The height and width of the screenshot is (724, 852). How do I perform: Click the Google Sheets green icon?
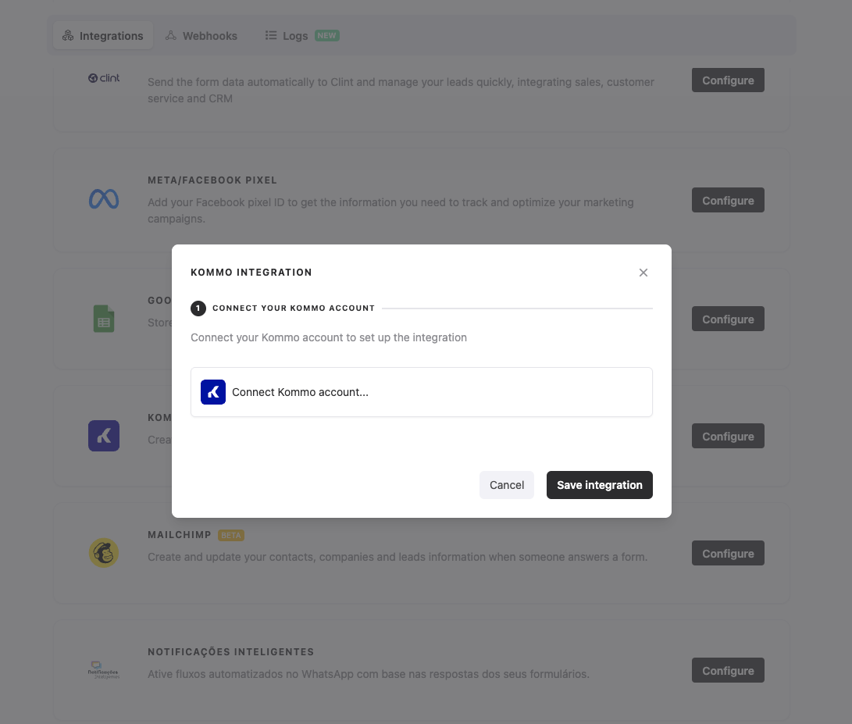pyautogui.click(x=104, y=319)
